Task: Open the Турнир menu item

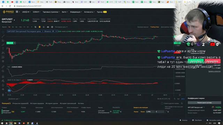Action: click(102, 12)
